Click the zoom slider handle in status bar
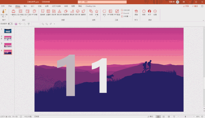The image size is (205, 118). [x=185, y=117]
